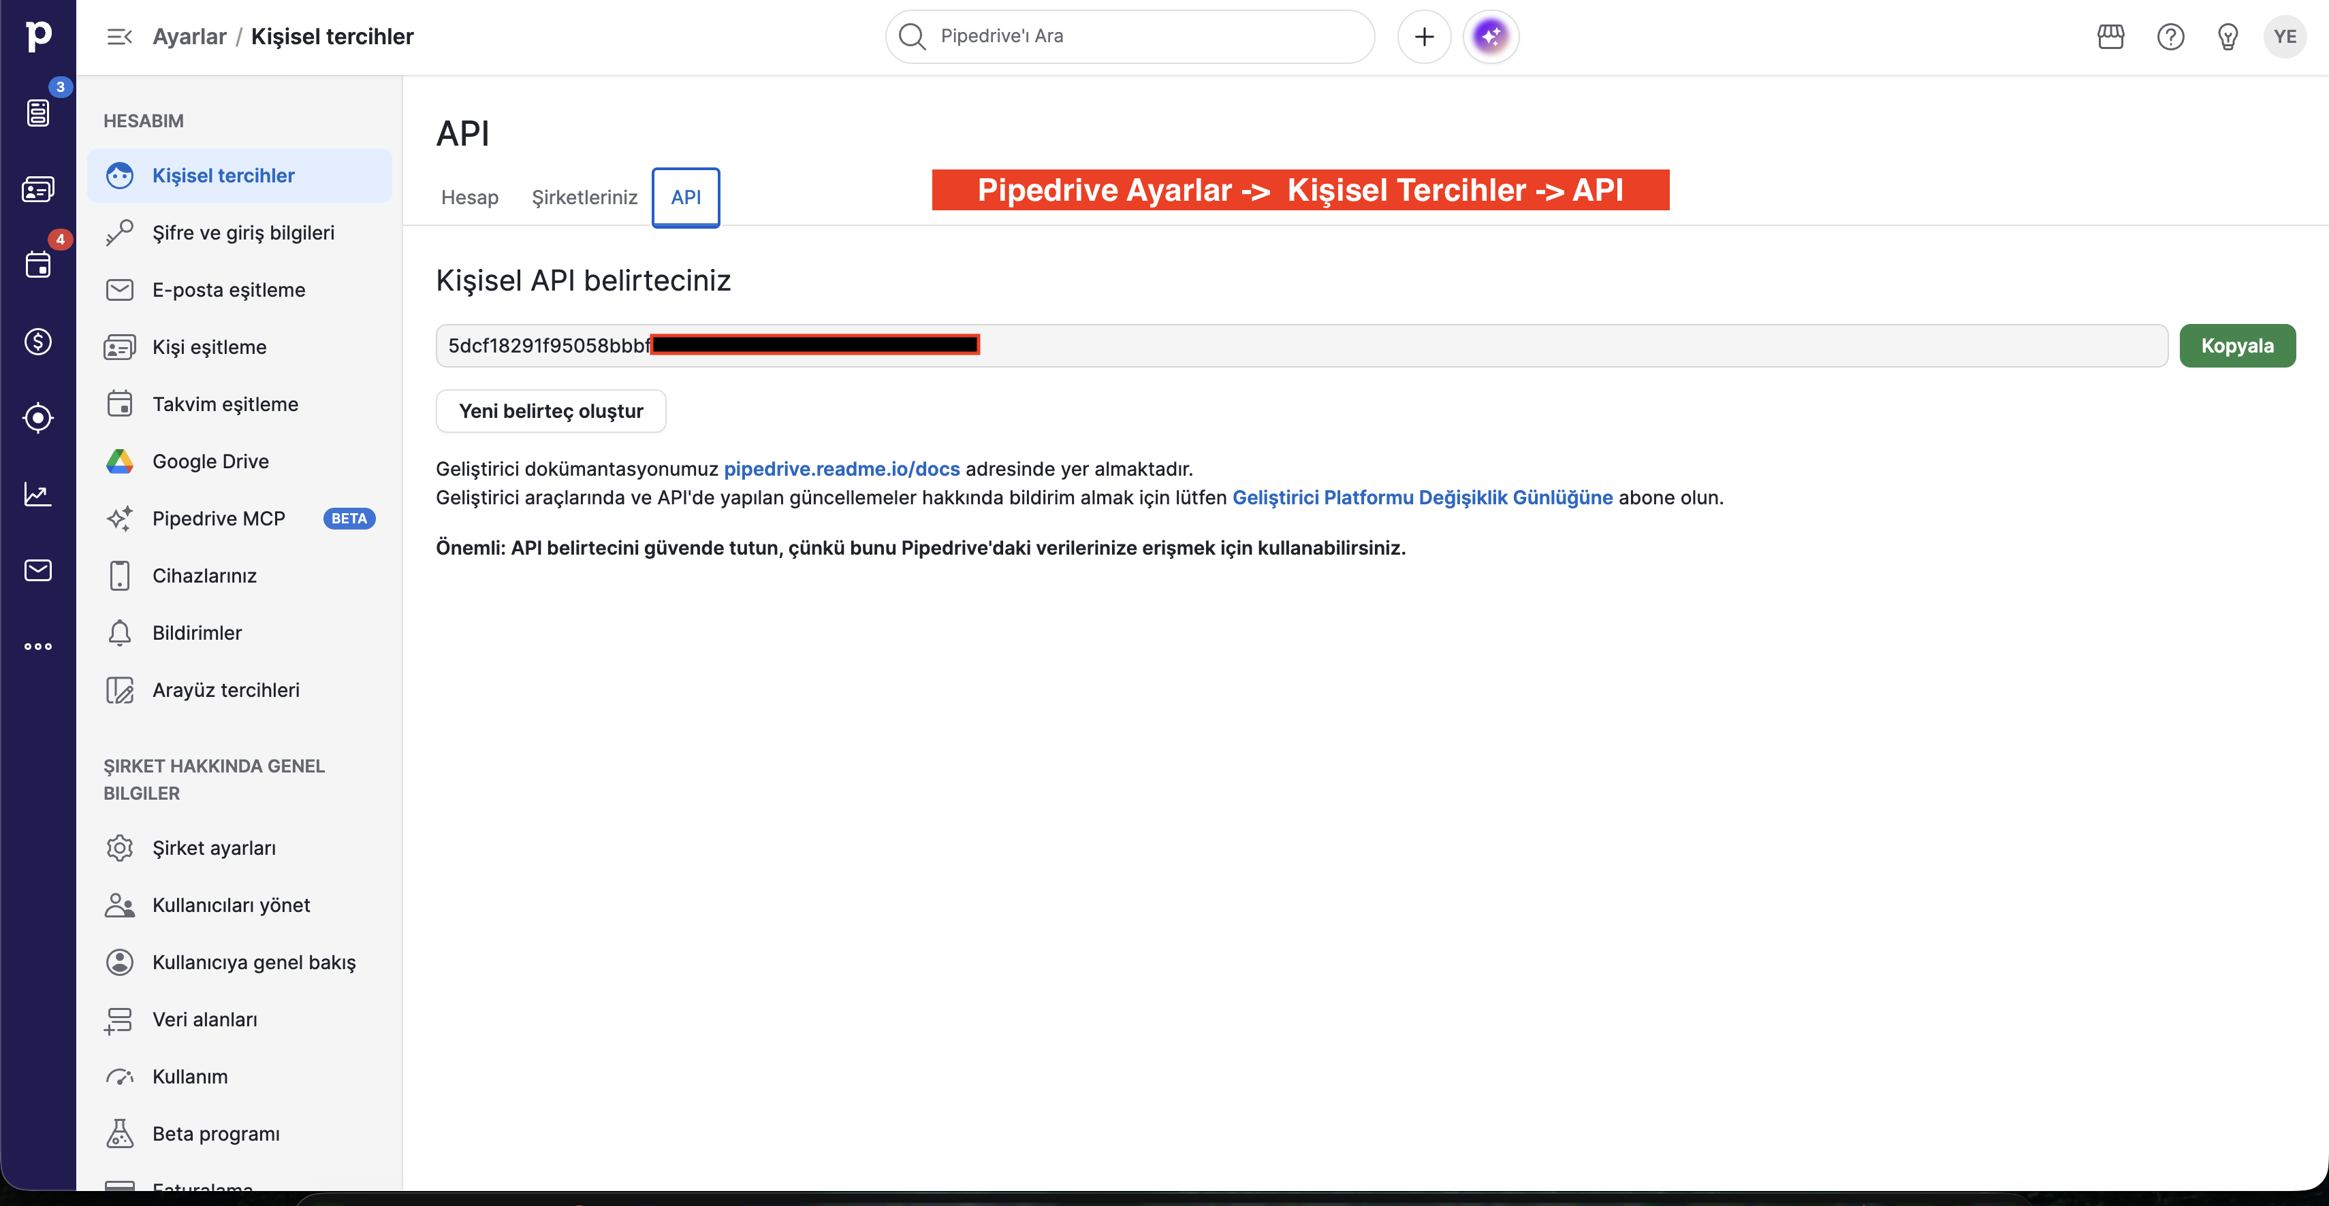This screenshot has height=1206, width=2329.
Task: Open the help question mark icon
Action: coord(2170,37)
